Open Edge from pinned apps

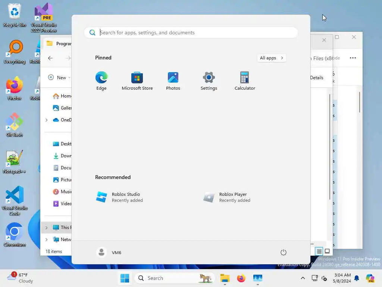tap(101, 81)
